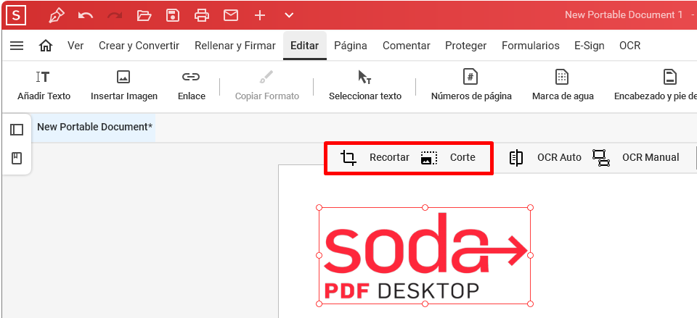Open a file with the folder icon
697x318 pixels.
144,15
